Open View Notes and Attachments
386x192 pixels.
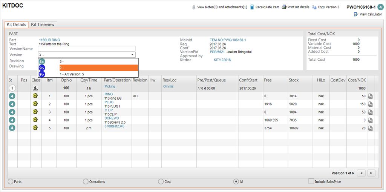[x=194, y=7]
